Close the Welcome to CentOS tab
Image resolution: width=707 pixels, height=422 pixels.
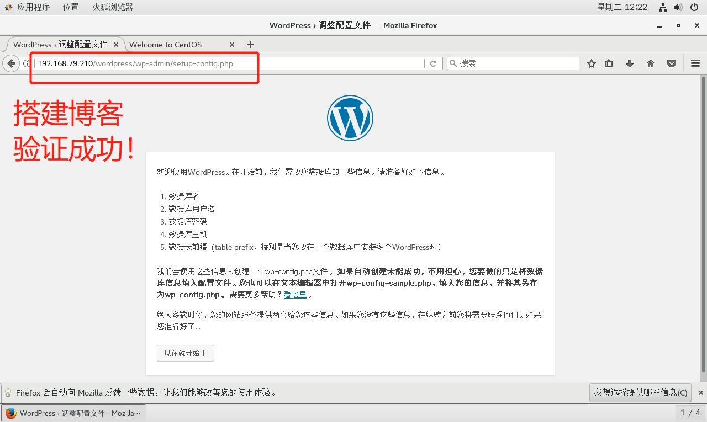point(232,45)
